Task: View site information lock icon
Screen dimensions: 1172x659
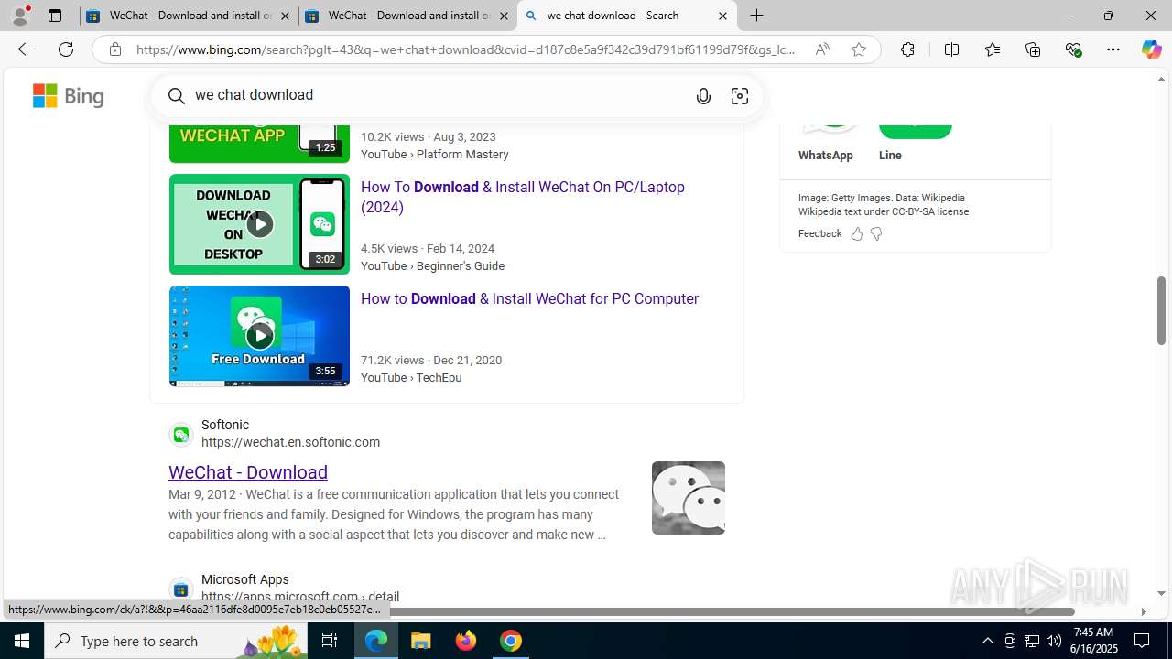Action: (114, 49)
